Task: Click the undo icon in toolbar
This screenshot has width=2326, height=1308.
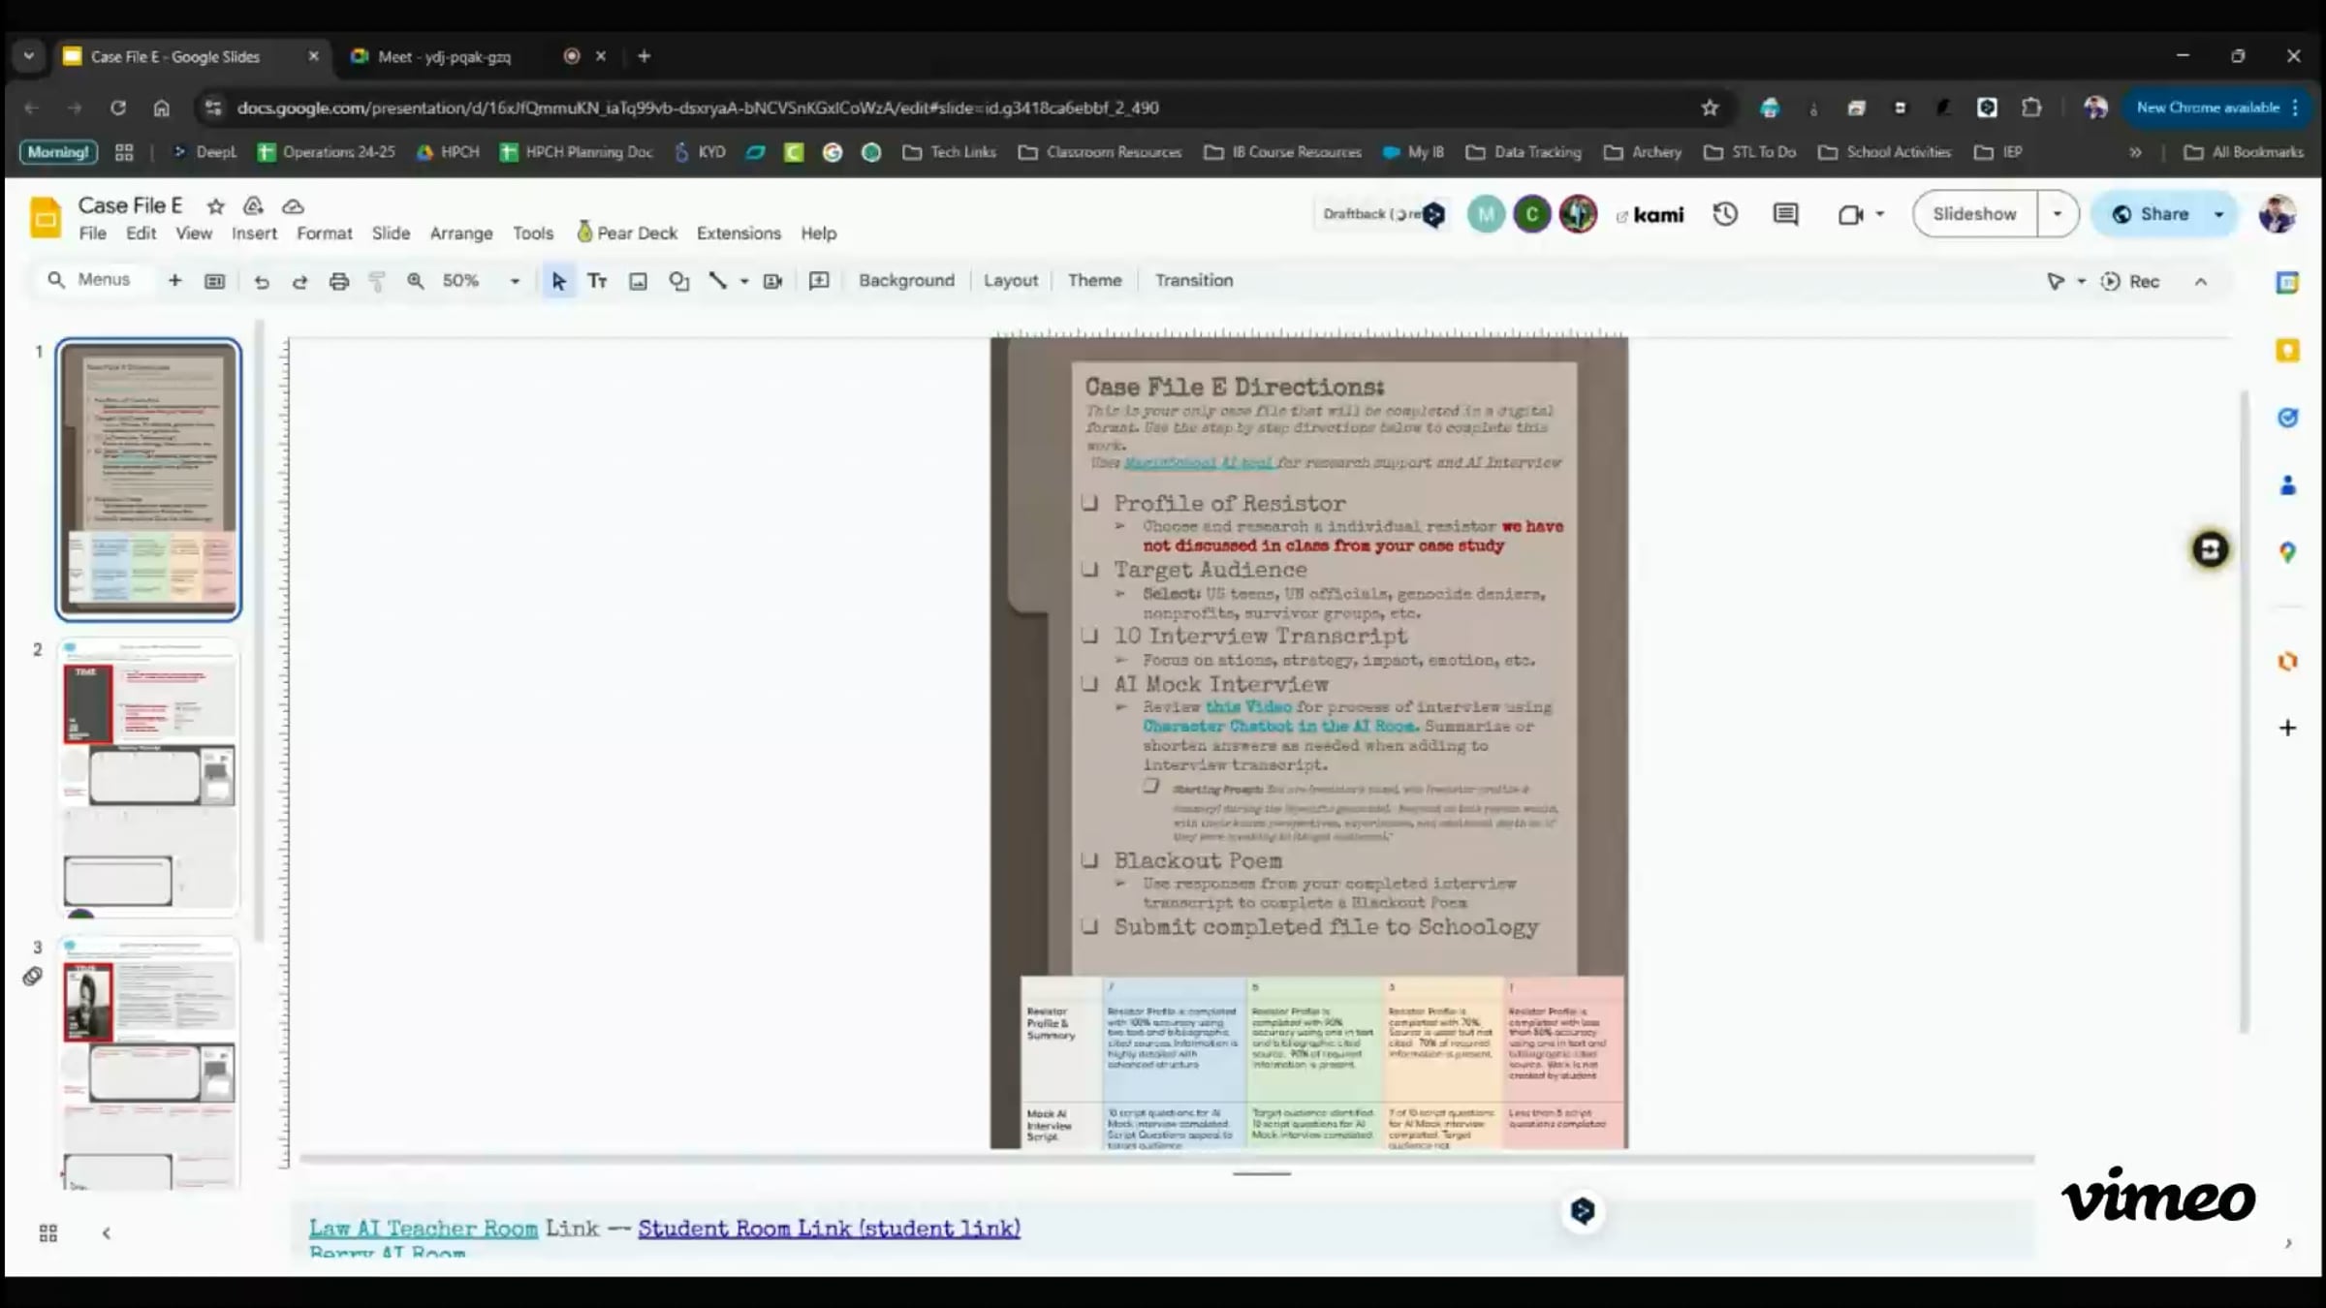Action: pyautogui.click(x=261, y=281)
